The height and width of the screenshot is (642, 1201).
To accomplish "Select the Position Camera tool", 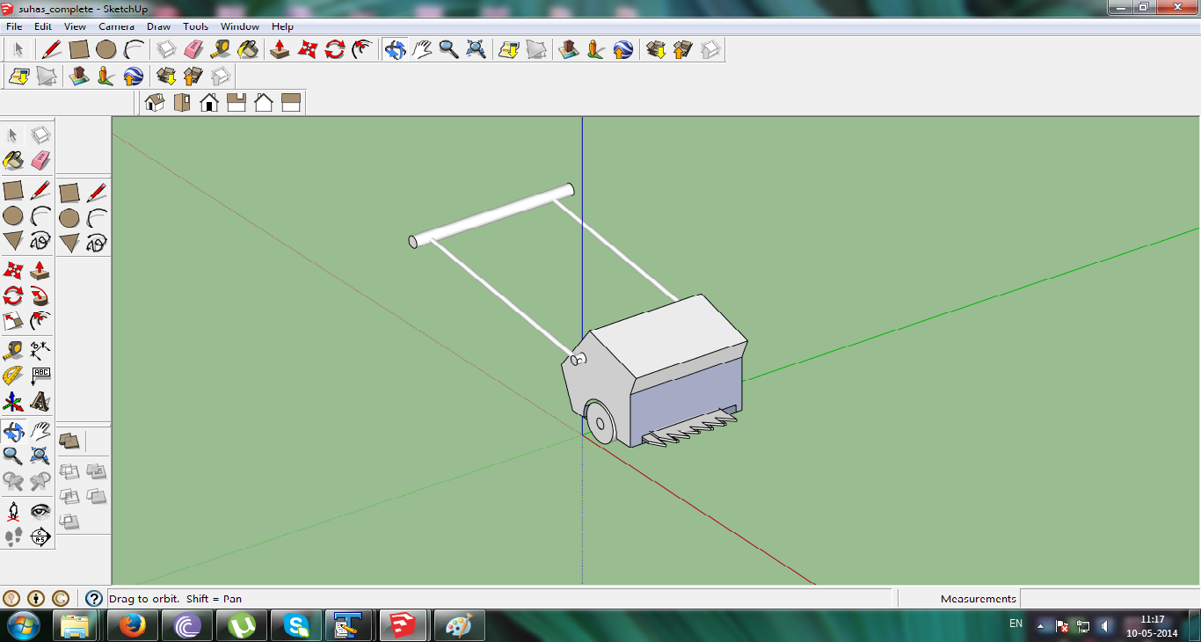I will [12, 511].
